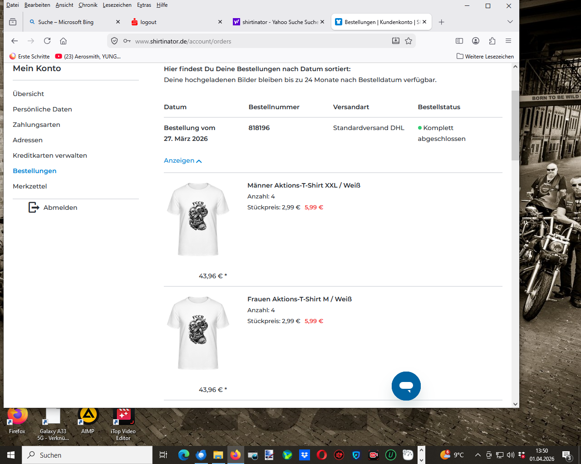Open the Chronik menu in menu bar
This screenshot has height=464, width=581.
tap(88, 5)
